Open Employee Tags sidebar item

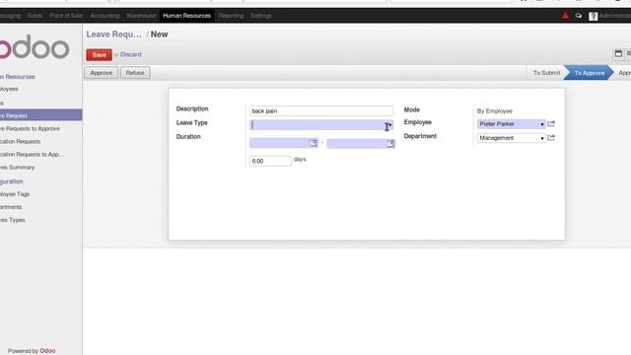[x=15, y=194]
